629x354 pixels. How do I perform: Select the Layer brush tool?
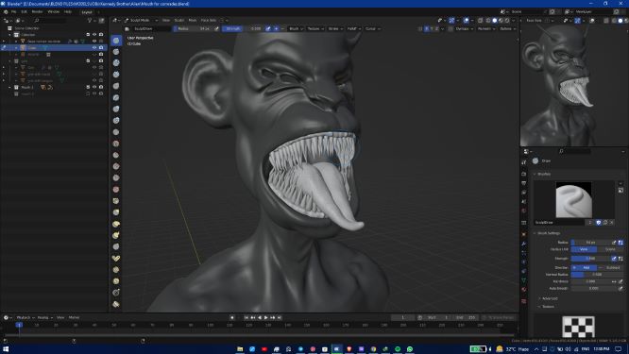coord(116,97)
